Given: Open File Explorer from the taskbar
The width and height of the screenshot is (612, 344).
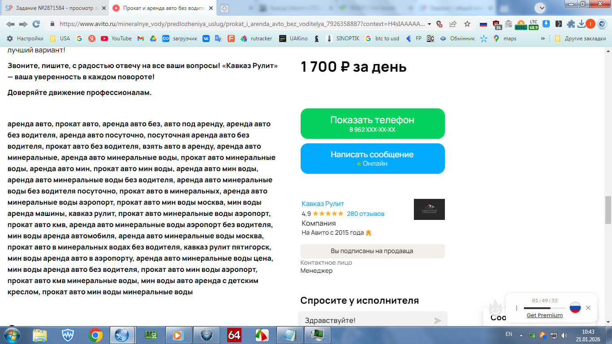Looking at the screenshot, I should click(40, 335).
